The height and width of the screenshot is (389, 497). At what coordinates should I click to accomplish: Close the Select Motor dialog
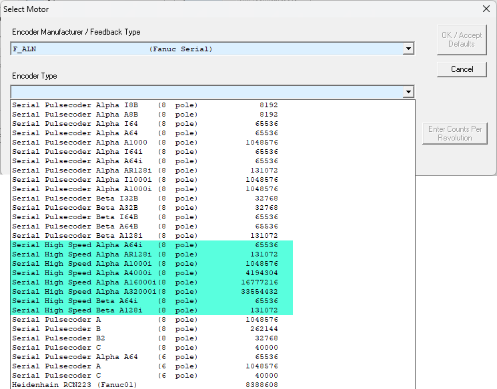[486, 9]
